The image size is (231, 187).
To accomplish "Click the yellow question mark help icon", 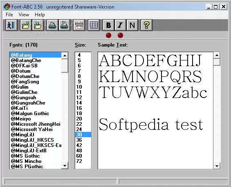I will click(x=146, y=25).
